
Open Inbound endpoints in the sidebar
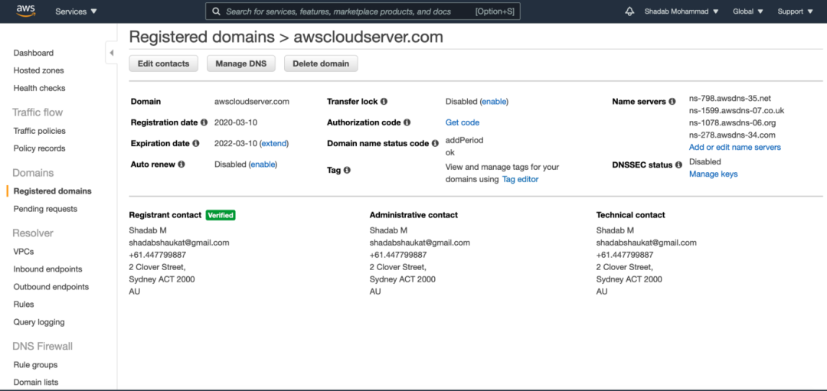[x=48, y=269]
